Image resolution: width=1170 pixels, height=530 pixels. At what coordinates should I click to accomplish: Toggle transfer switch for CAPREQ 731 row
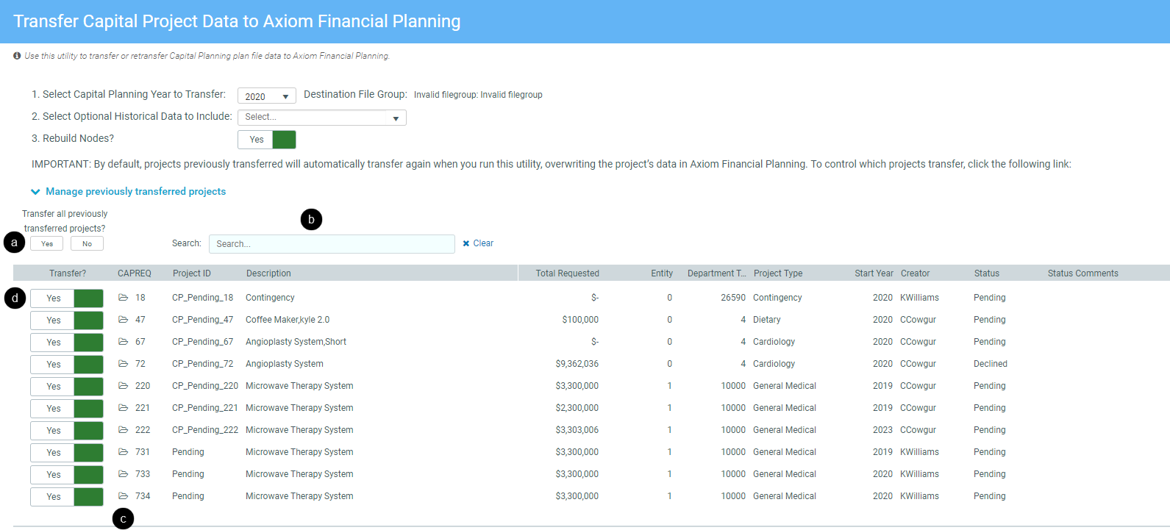pyautogui.click(x=67, y=452)
